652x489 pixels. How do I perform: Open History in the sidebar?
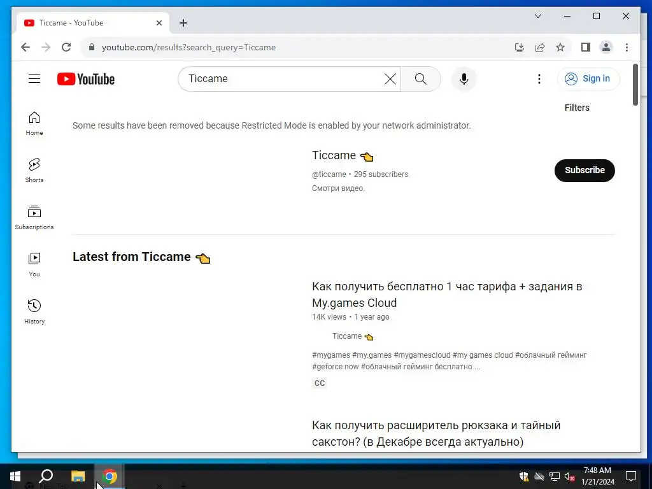click(x=34, y=312)
